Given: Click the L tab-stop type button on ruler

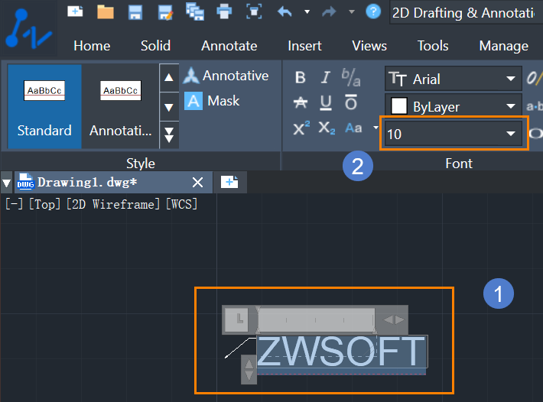Looking at the screenshot, I should tap(236, 319).
